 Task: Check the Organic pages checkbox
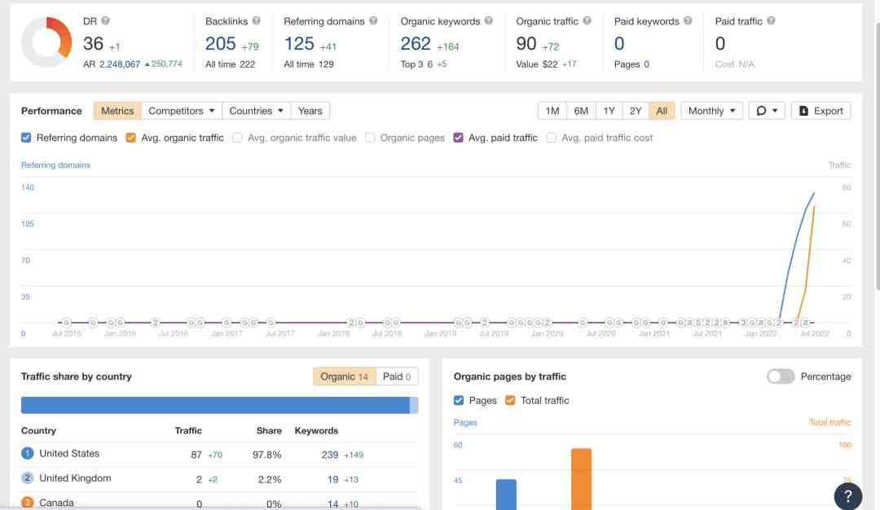tap(370, 138)
